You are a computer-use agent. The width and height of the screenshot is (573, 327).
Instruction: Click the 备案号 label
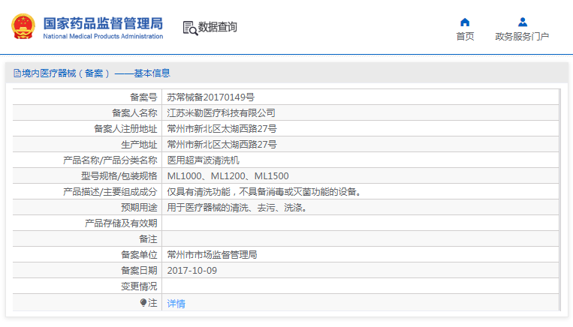pos(143,97)
